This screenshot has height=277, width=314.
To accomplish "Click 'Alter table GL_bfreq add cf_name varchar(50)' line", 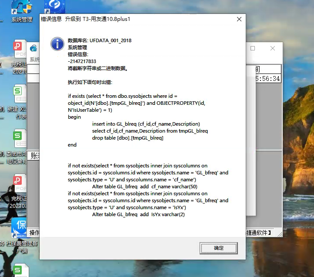I will pyautogui.click(x=144, y=187).
